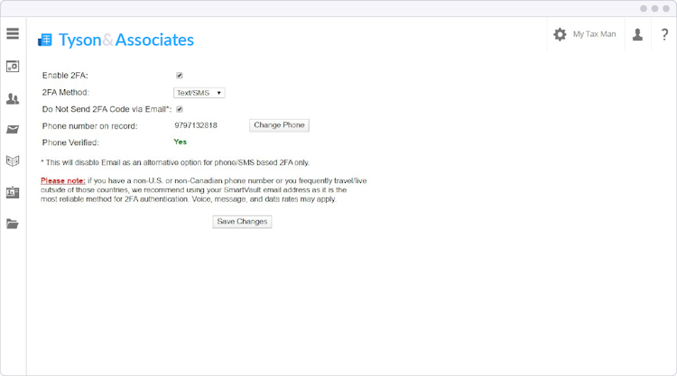The height and width of the screenshot is (376, 677).
Task: Click the My Tax Man label
Action: [x=594, y=34]
